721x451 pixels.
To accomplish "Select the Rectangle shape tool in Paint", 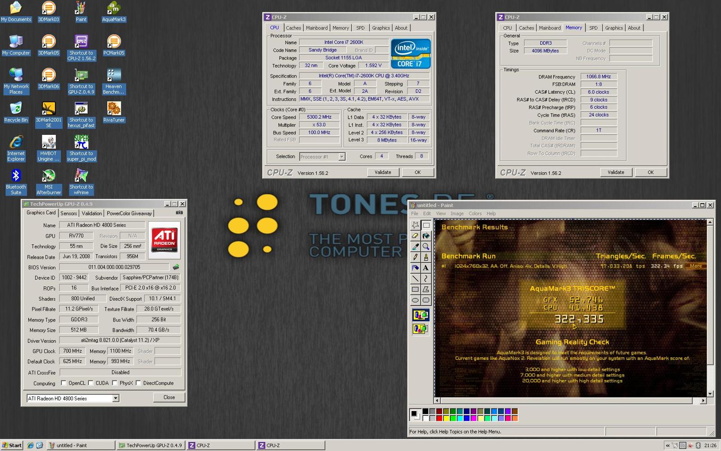I will 415,290.
